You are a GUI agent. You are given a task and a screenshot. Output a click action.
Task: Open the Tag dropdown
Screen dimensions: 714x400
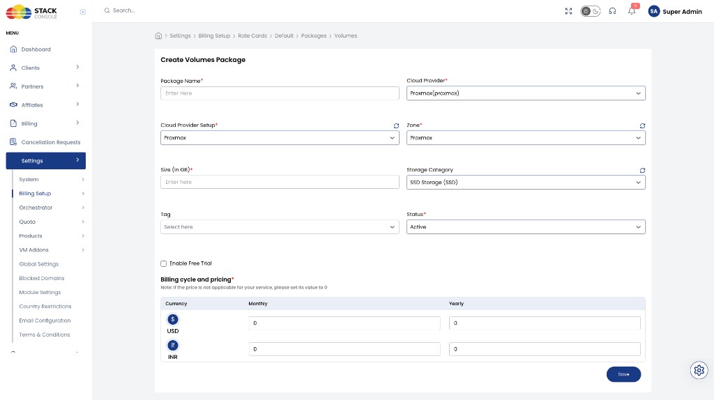[x=280, y=227]
